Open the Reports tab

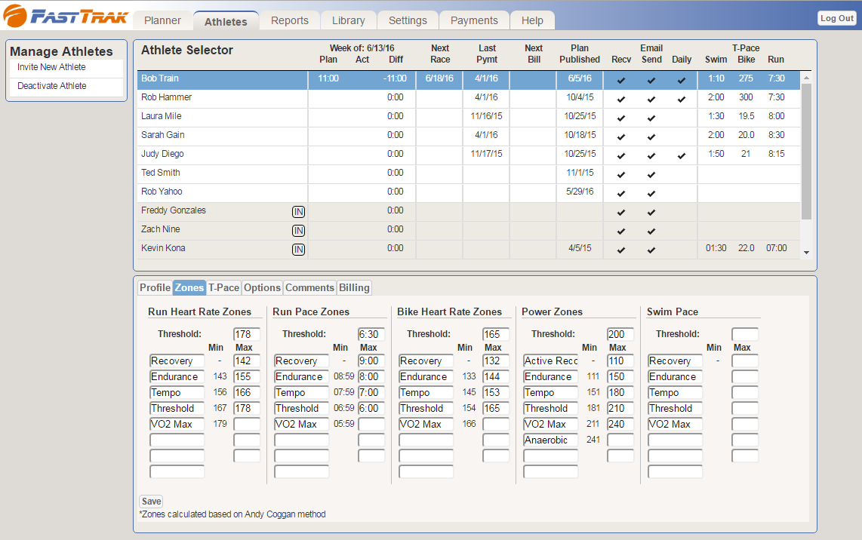tap(290, 20)
